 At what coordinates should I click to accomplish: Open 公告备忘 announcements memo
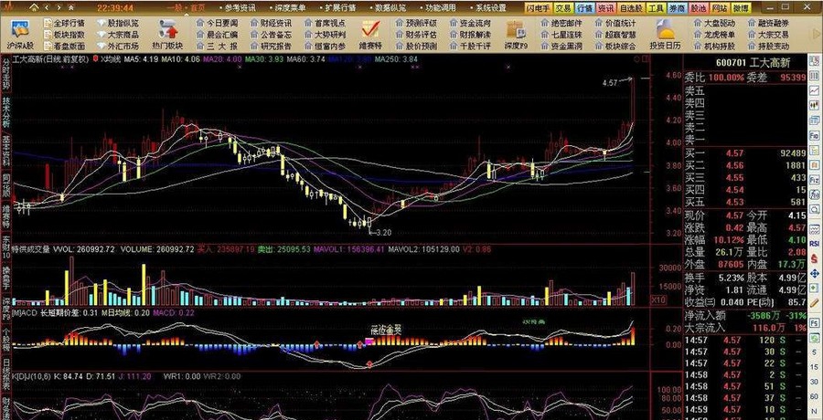point(271,35)
